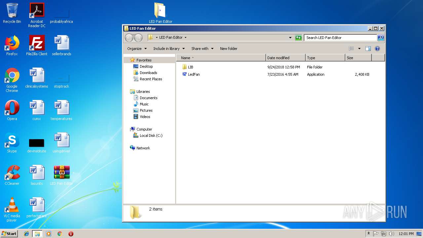This screenshot has height=238, width=423.
Task: Expand the more view options arrow
Action: [359, 49]
